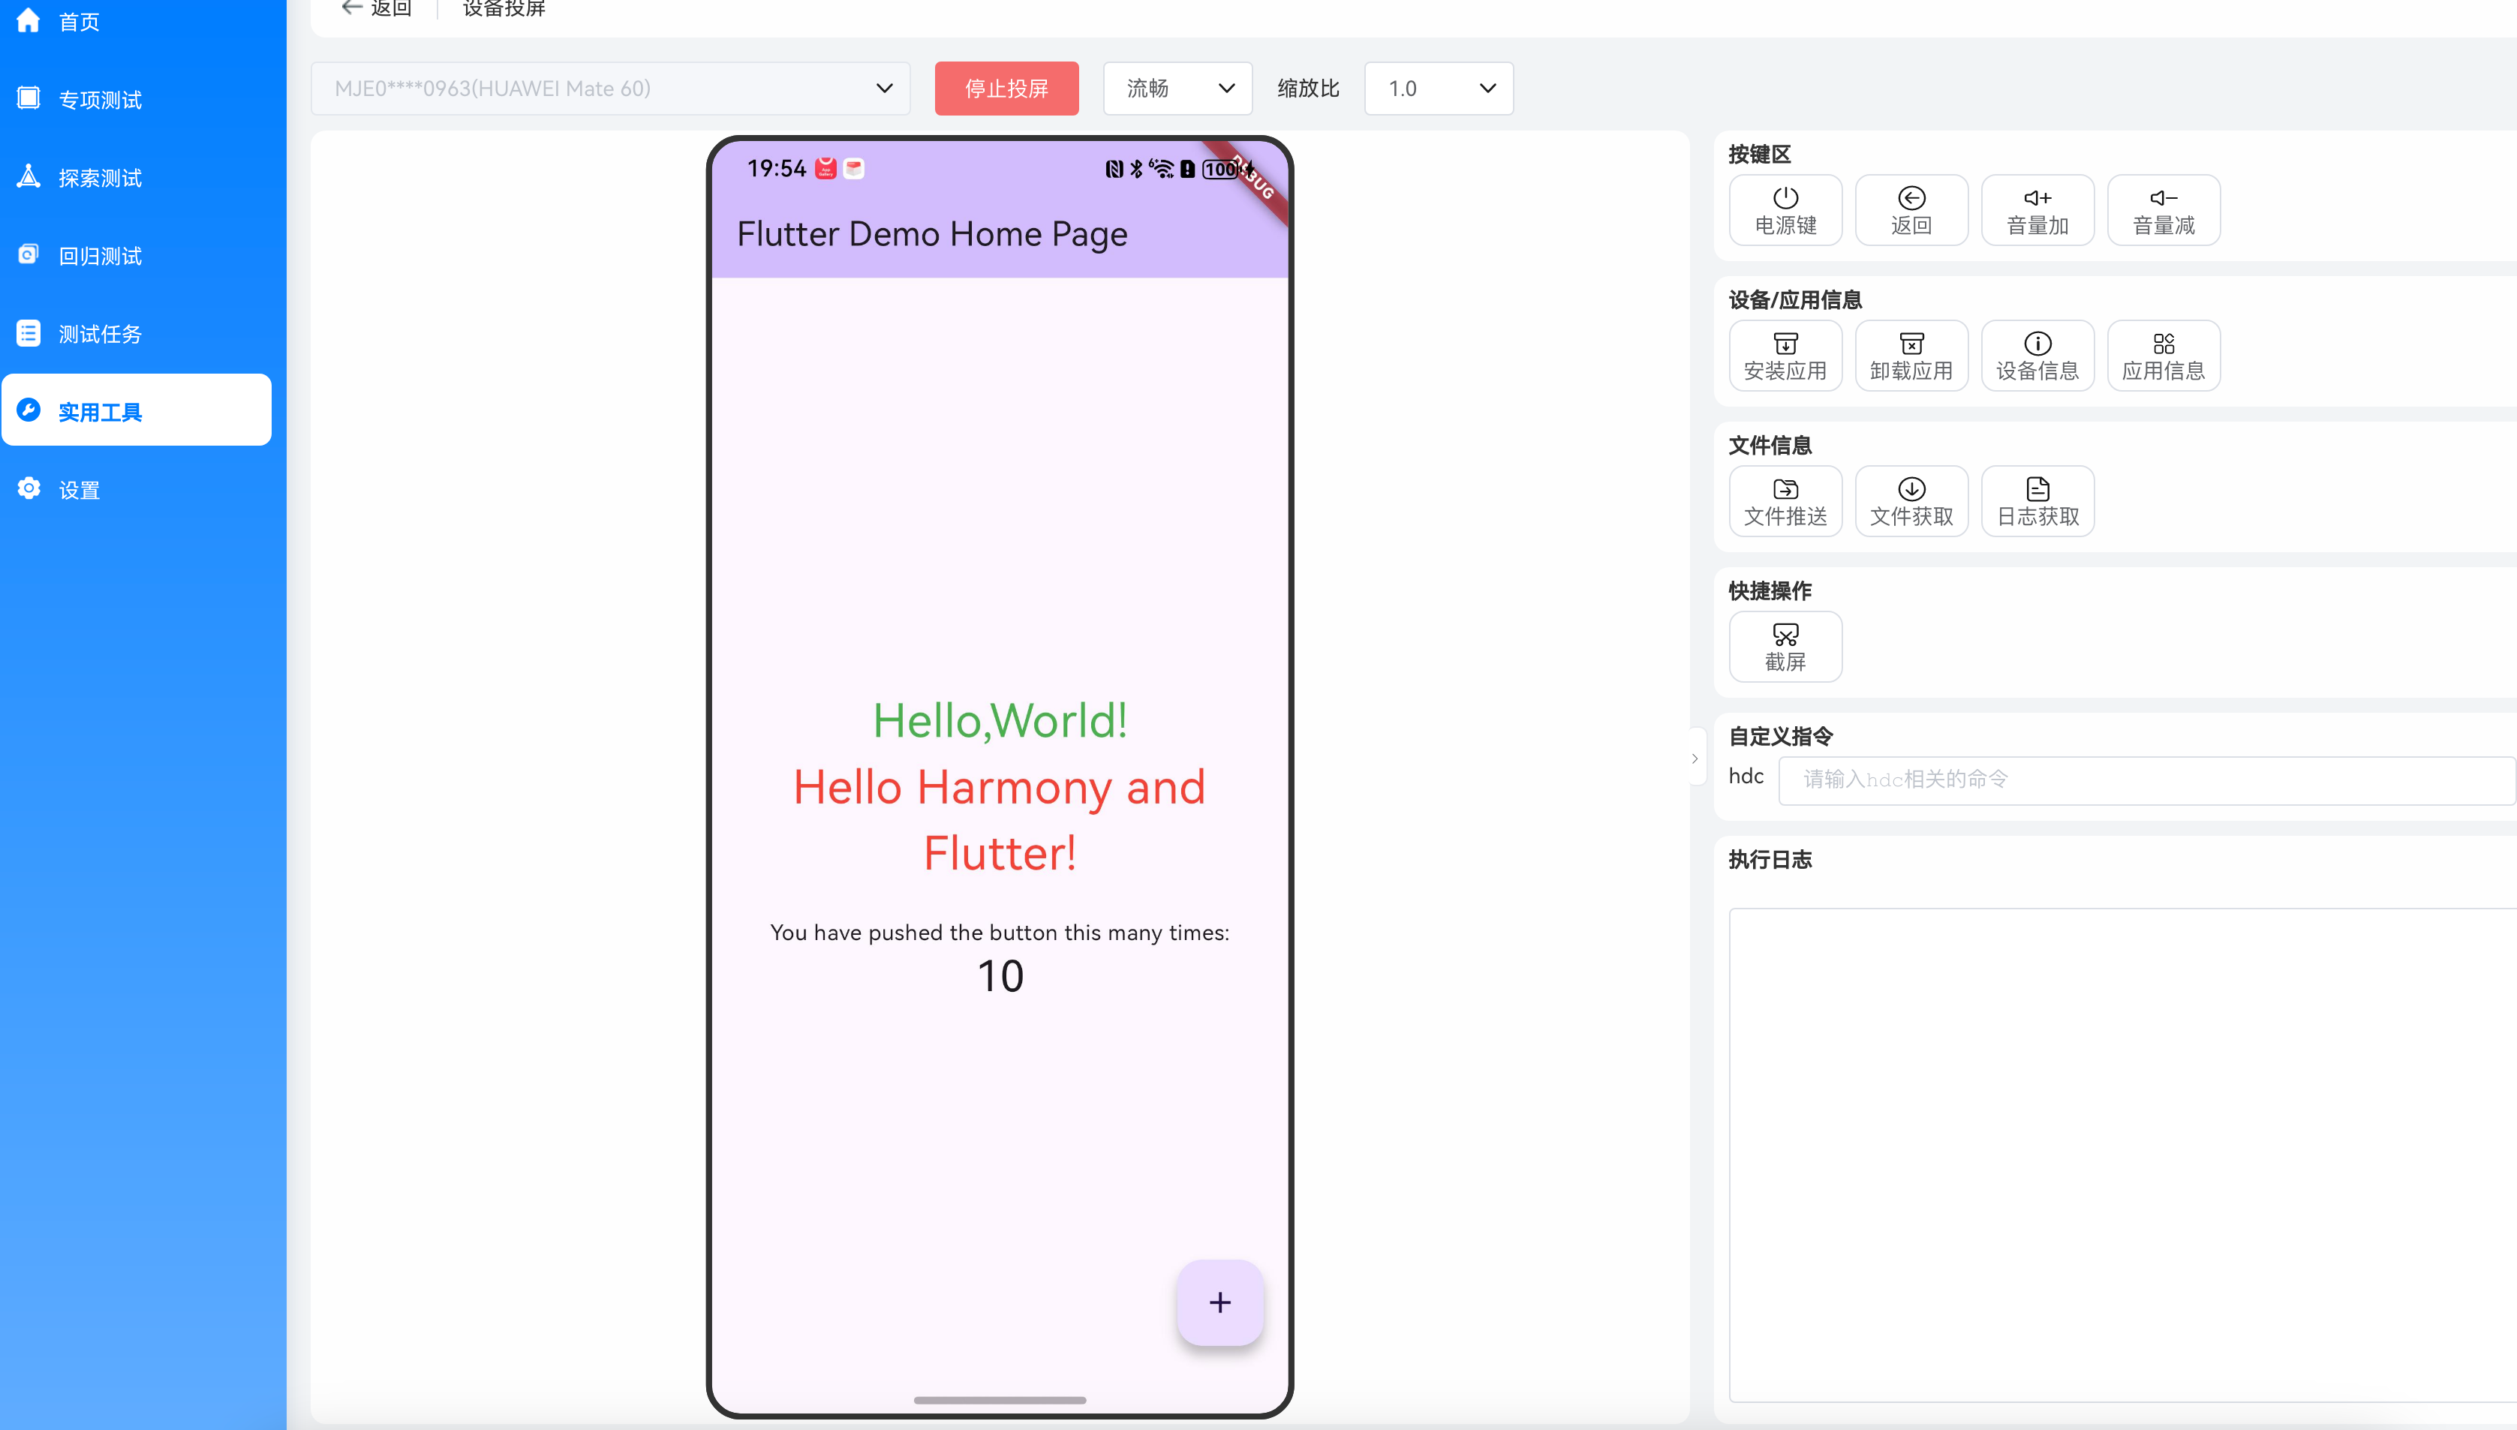Click the red 停止投屏 button
The image size is (2517, 1430).
(x=1006, y=89)
